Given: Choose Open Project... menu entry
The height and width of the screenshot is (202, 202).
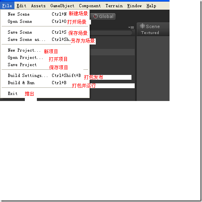Looking at the screenshot, I should tap(45, 57).
